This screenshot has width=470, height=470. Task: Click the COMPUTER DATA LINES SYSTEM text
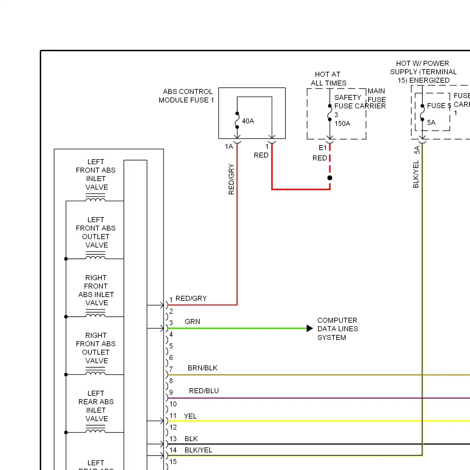(x=337, y=329)
